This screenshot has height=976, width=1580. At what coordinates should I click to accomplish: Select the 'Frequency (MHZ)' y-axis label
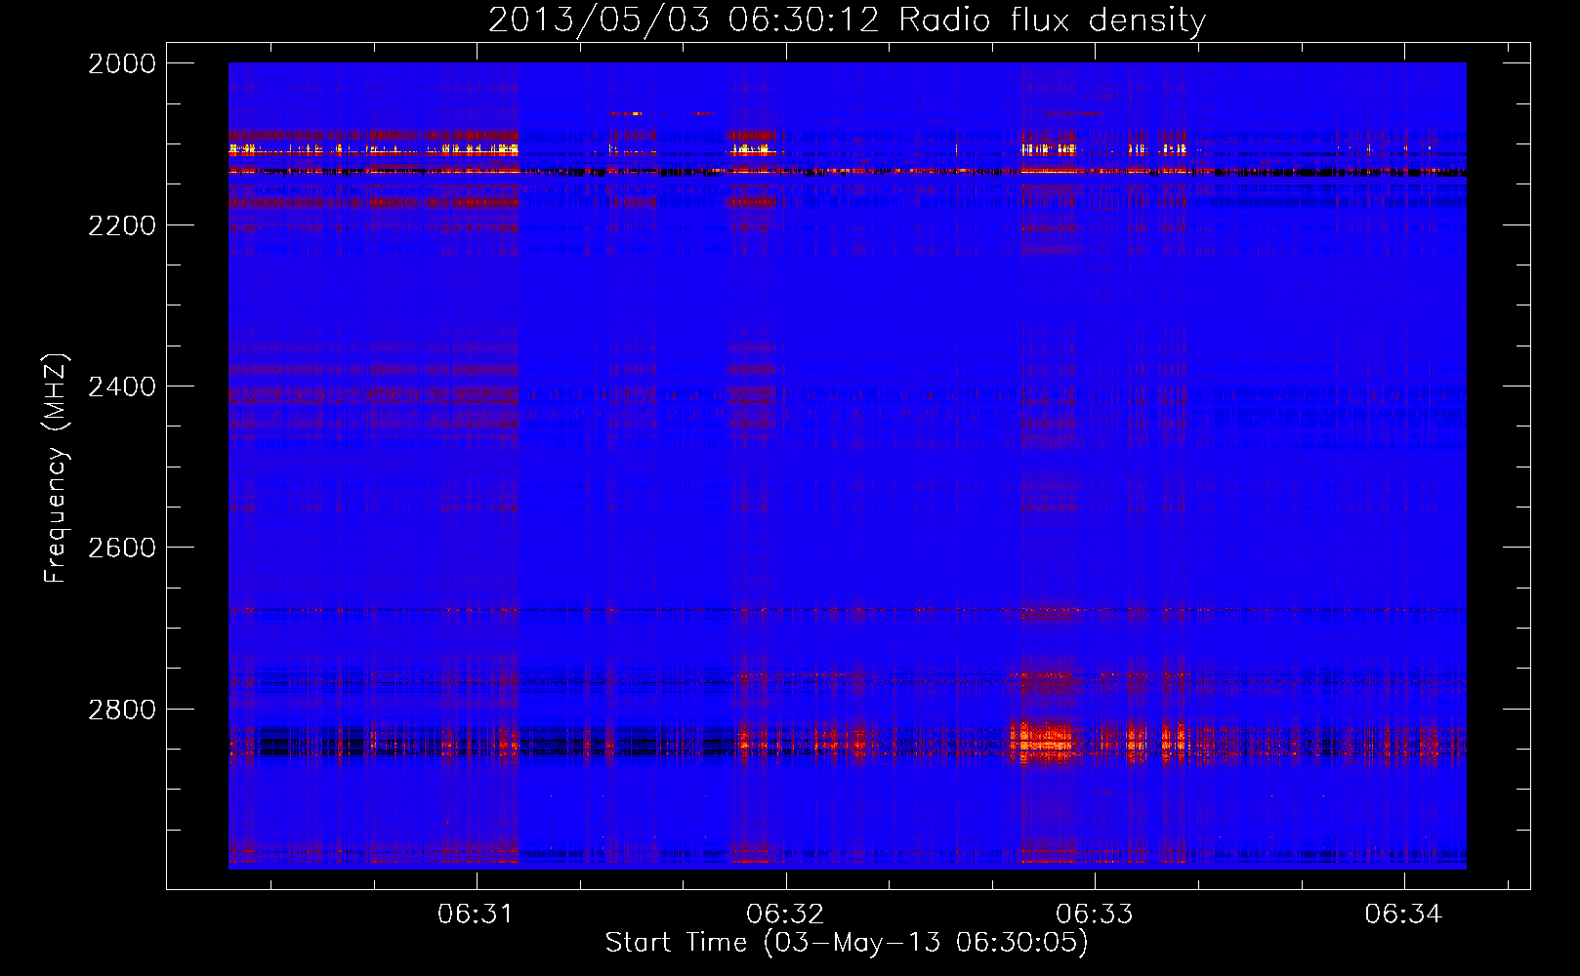click(x=57, y=468)
